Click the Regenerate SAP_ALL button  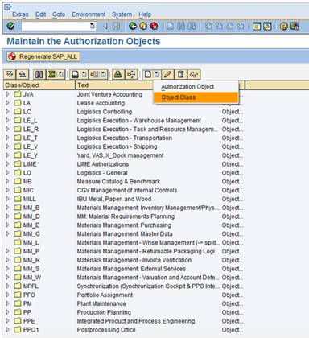(43, 56)
